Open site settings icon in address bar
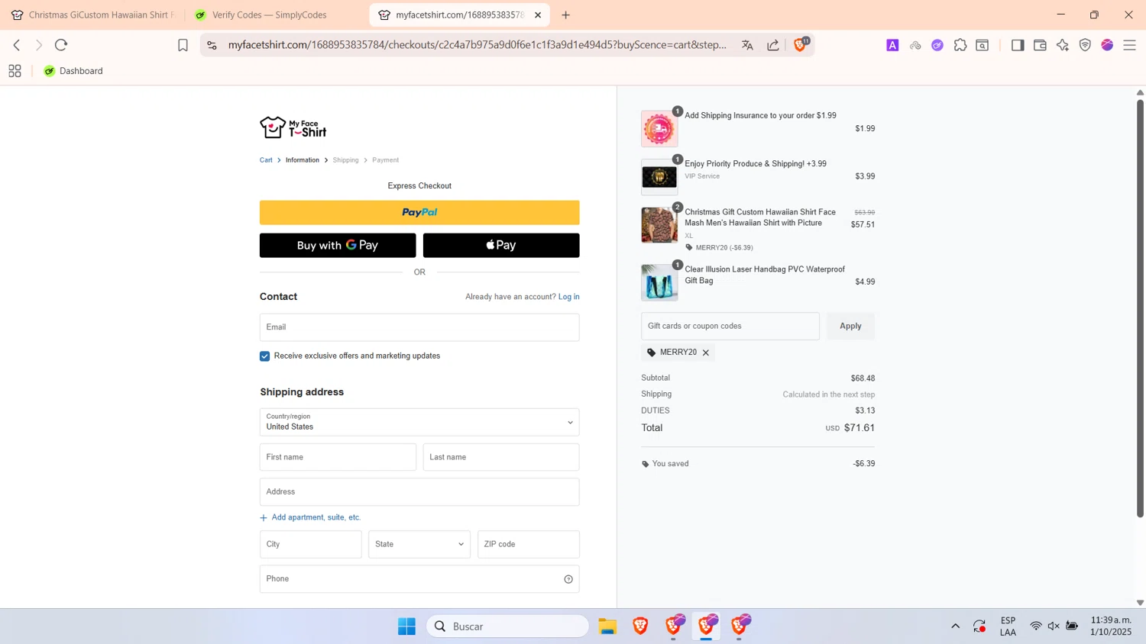The image size is (1146, 644). pos(212,45)
